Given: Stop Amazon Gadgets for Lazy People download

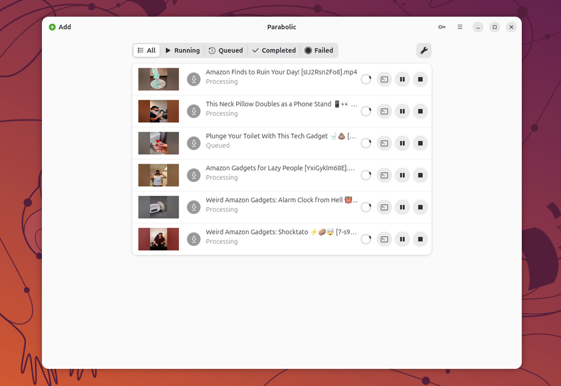Looking at the screenshot, I should point(420,175).
